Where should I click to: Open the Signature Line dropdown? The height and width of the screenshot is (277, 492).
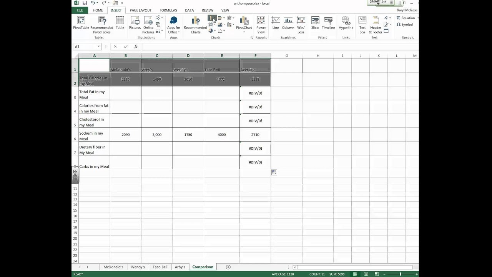pyautogui.click(x=387, y=25)
